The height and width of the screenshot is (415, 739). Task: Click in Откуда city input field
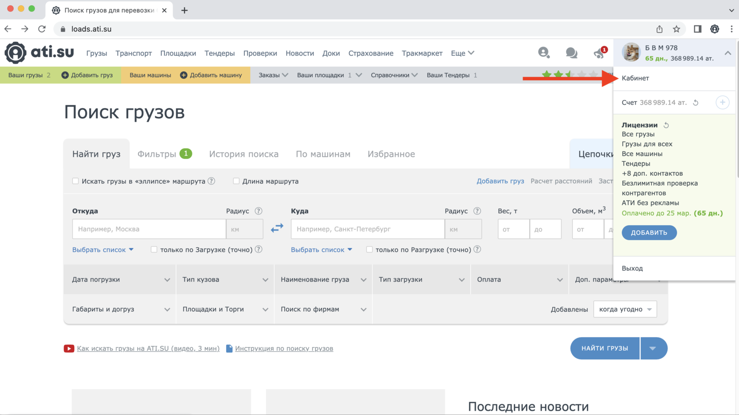[x=149, y=229]
